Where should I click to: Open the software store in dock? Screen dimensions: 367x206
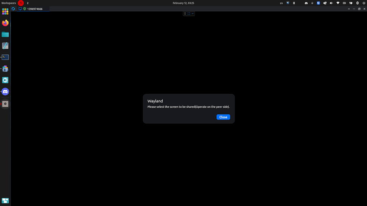coord(5,69)
